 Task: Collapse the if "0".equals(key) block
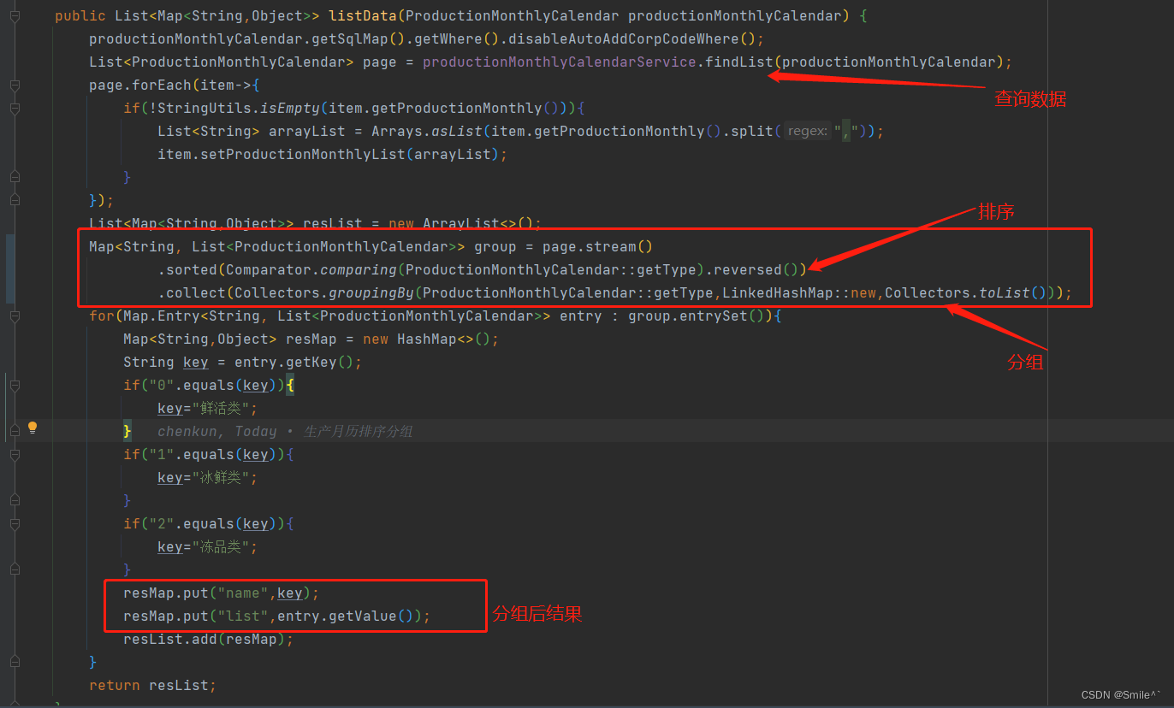[x=15, y=386]
